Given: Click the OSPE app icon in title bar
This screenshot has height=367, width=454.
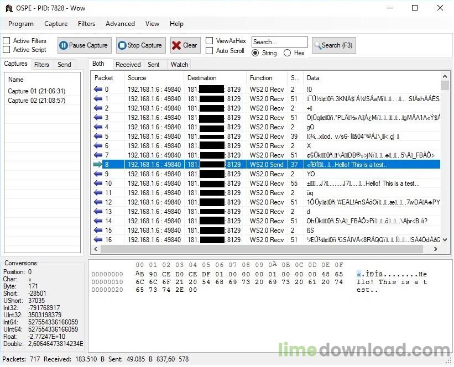Looking at the screenshot, I should (9, 8).
